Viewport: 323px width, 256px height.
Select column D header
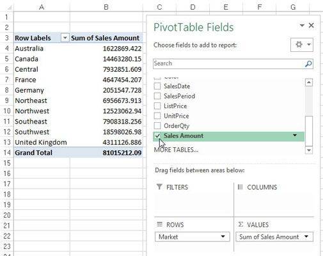click(193, 7)
